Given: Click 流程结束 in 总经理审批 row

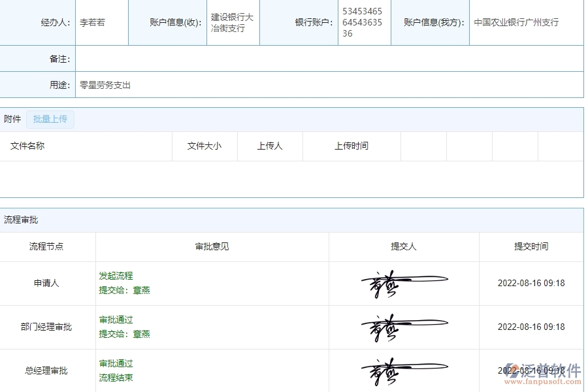Looking at the screenshot, I should pos(116,377).
